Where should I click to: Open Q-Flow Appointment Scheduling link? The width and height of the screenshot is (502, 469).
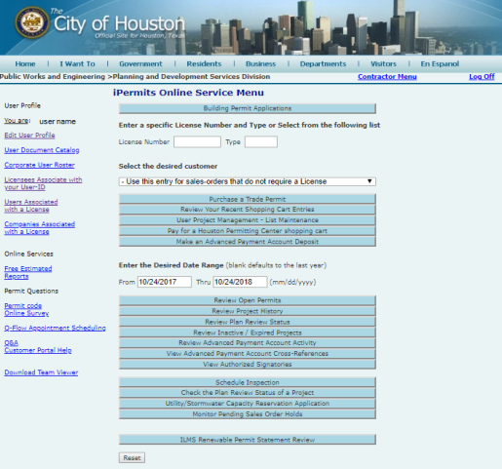[x=55, y=328]
